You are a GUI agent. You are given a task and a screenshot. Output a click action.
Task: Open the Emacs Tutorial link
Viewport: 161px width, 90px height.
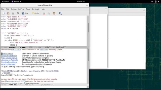[7, 53]
